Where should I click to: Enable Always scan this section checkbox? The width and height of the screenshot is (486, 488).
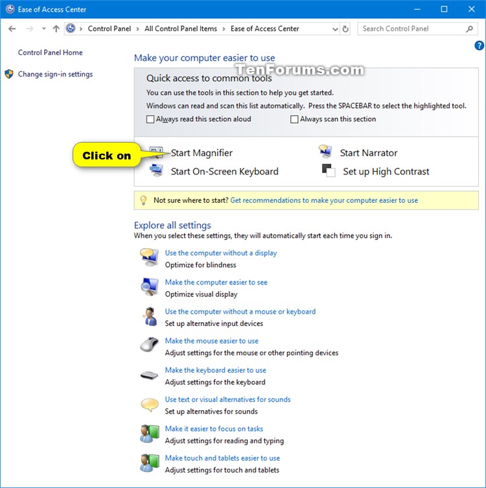pyautogui.click(x=294, y=119)
